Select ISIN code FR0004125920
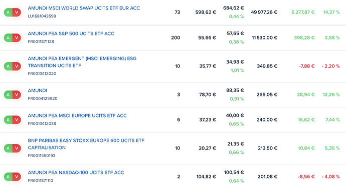Image resolution: width=346 pixels, height=189 pixels. tap(43, 98)
